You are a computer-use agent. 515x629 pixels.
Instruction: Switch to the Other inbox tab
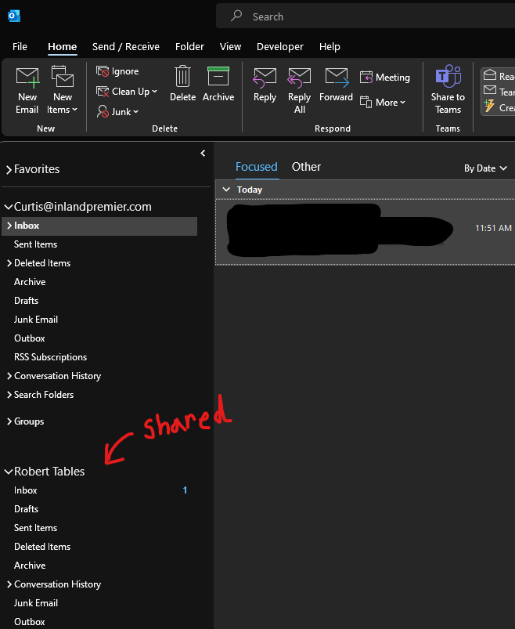[306, 167]
